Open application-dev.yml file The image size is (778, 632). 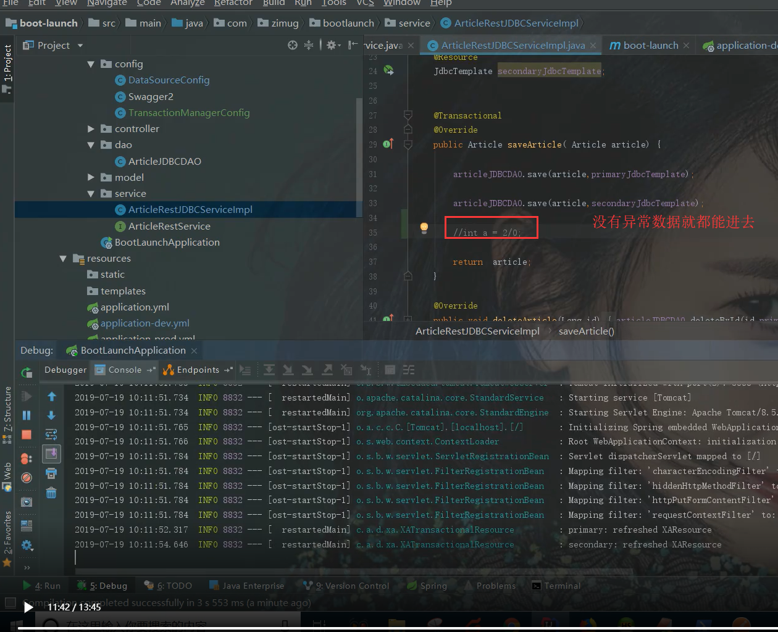[144, 323]
